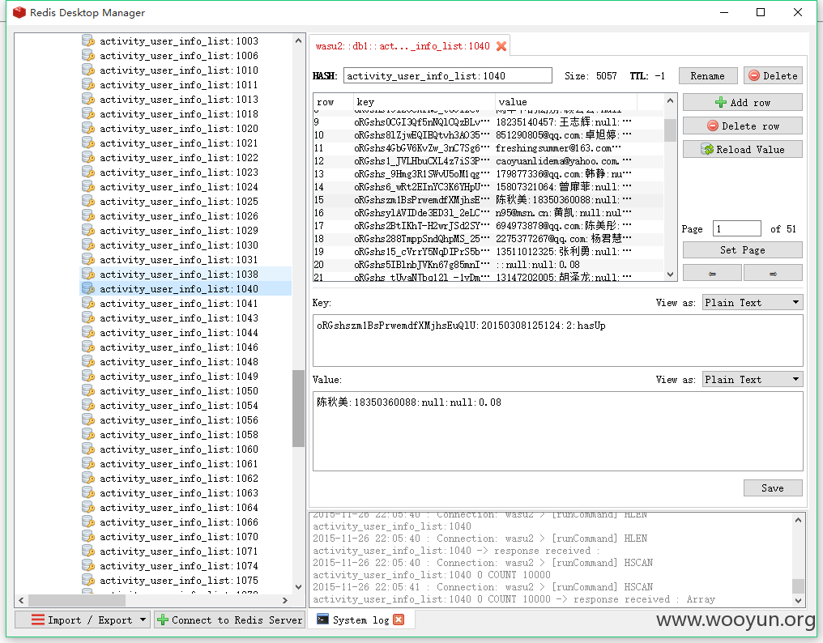This screenshot has width=823, height=643.
Task: Click key icon of activity_user_info_list:1031
Action: point(88,260)
